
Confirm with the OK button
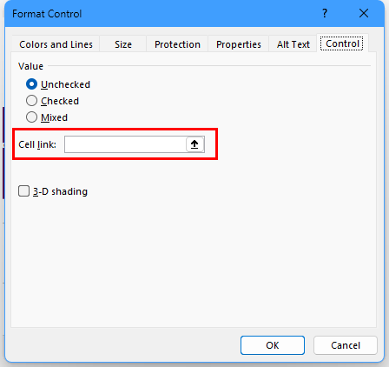click(x=273, y=345)
